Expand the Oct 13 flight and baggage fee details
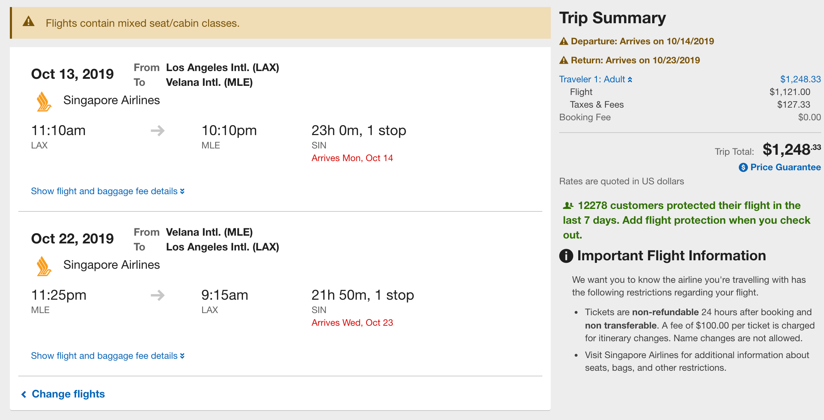The height and width of the screenshot is (420, 824). click(107, 191)
